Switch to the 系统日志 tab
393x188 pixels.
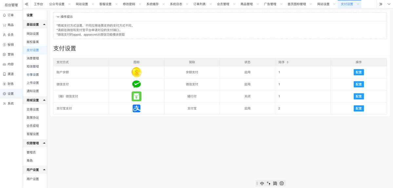point(176,4)
